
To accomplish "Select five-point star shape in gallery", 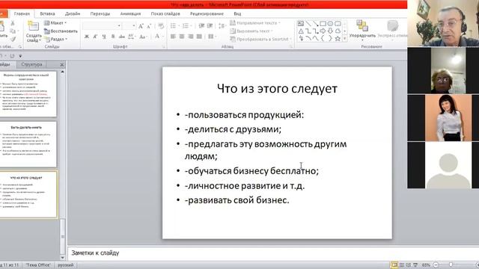I will (338, 39).
